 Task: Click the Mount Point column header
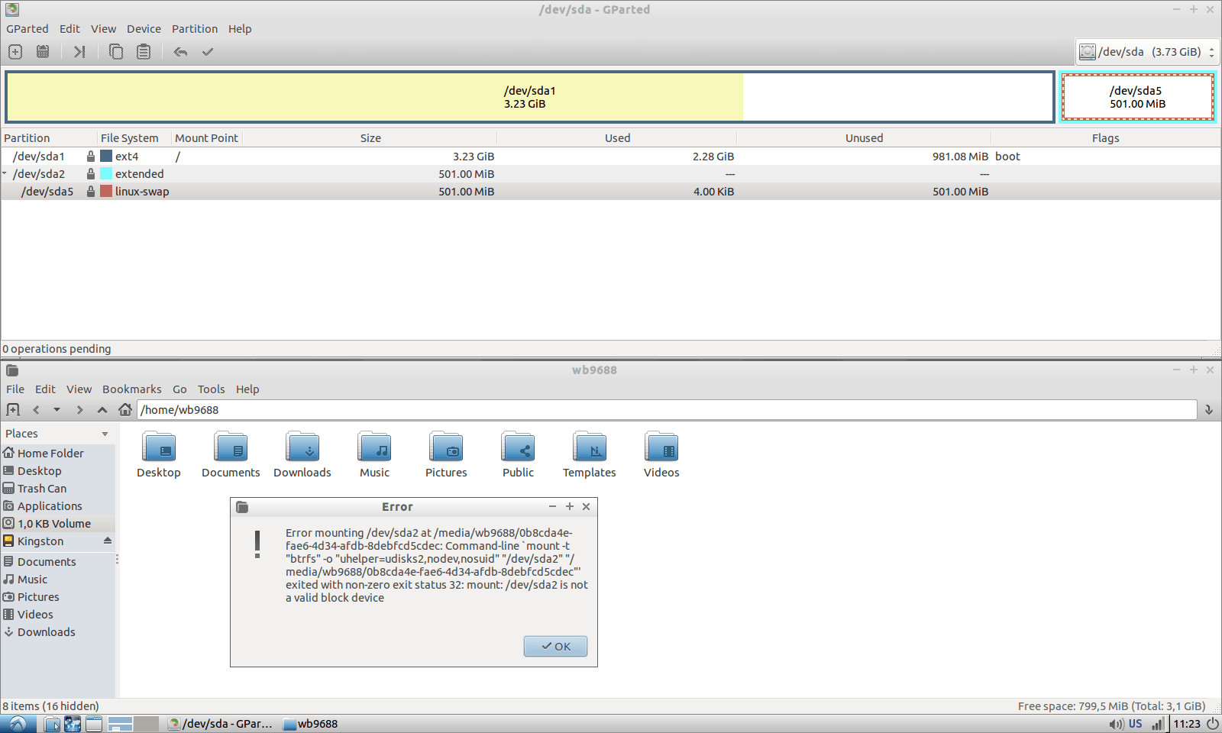click(x=207, y=138)
